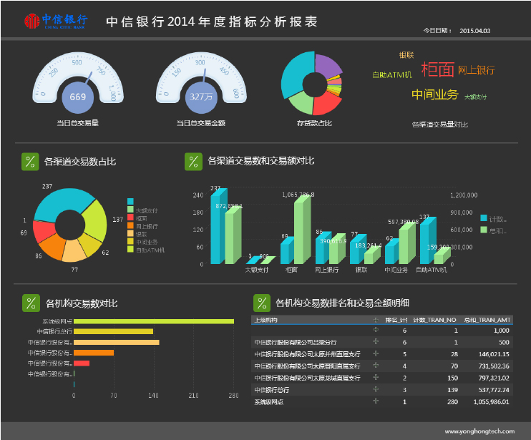Expand the blank institution row with amount 1,000

376,330
